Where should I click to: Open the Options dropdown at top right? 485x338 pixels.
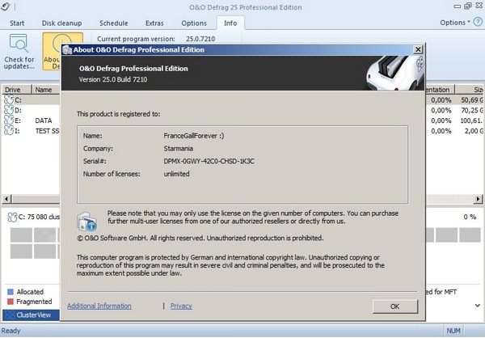pyautogui.click(x=455, y=23)
